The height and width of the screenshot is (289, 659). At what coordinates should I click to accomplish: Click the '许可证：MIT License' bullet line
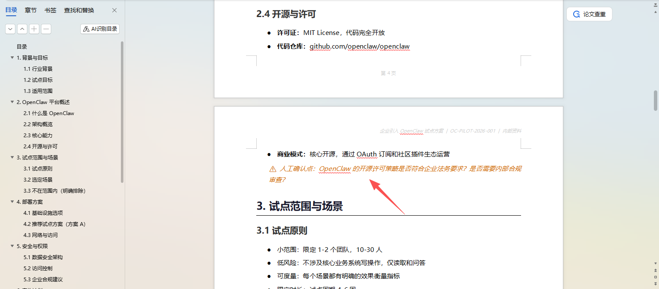click(331, 33)
